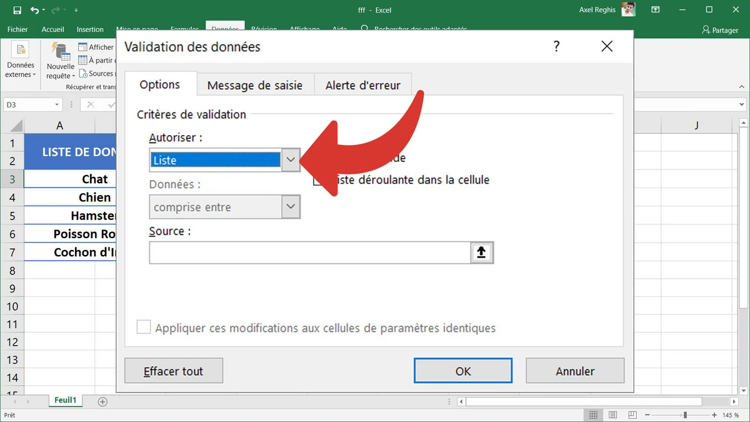Check Appliquer ces modifications aux cellules identiques
Image resolution: width=750 pixels, height=422 pixels.
click(x=143, y=327)
